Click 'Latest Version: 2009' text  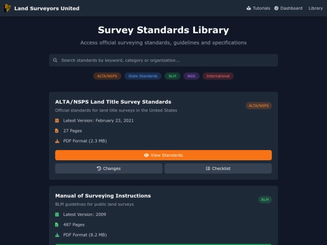pos(85,215)
